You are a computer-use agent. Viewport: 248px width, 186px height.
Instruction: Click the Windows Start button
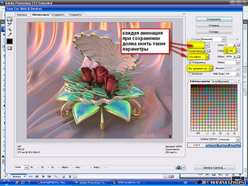pos(6,182)
